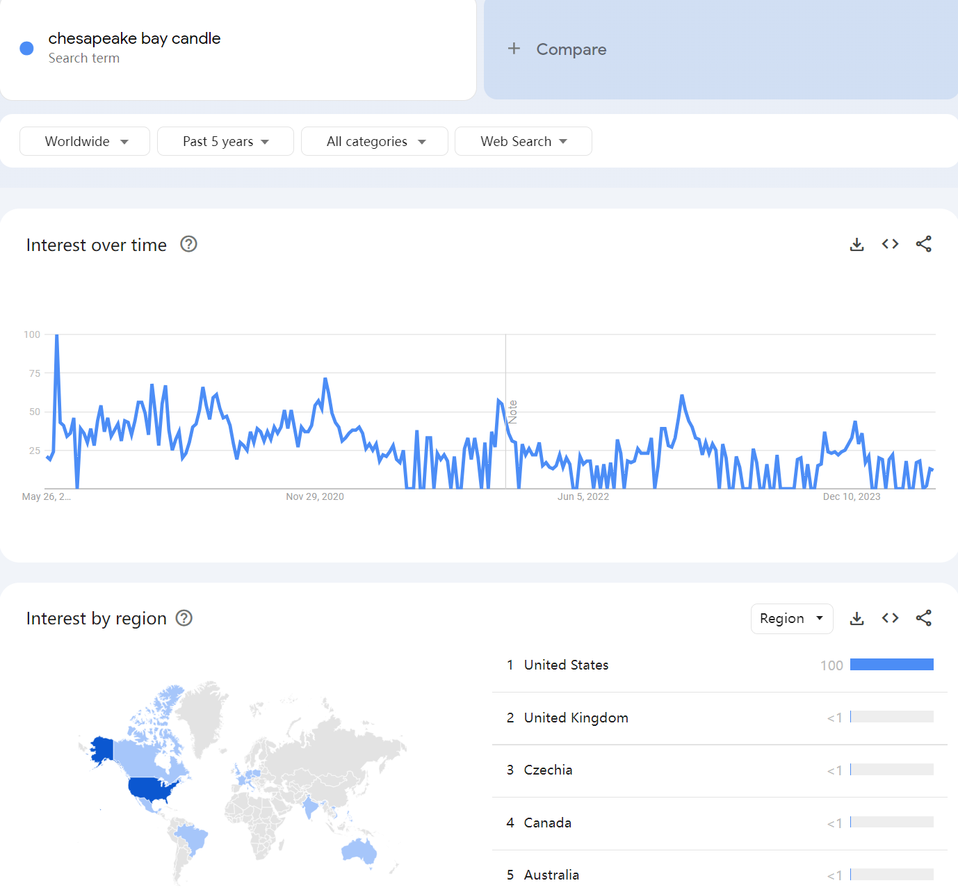Click the Dec 10, 2023 axis label
Image resolution: width=958 pixels, height=890 pixels.
pyautogui.click(x=852, y=496)
